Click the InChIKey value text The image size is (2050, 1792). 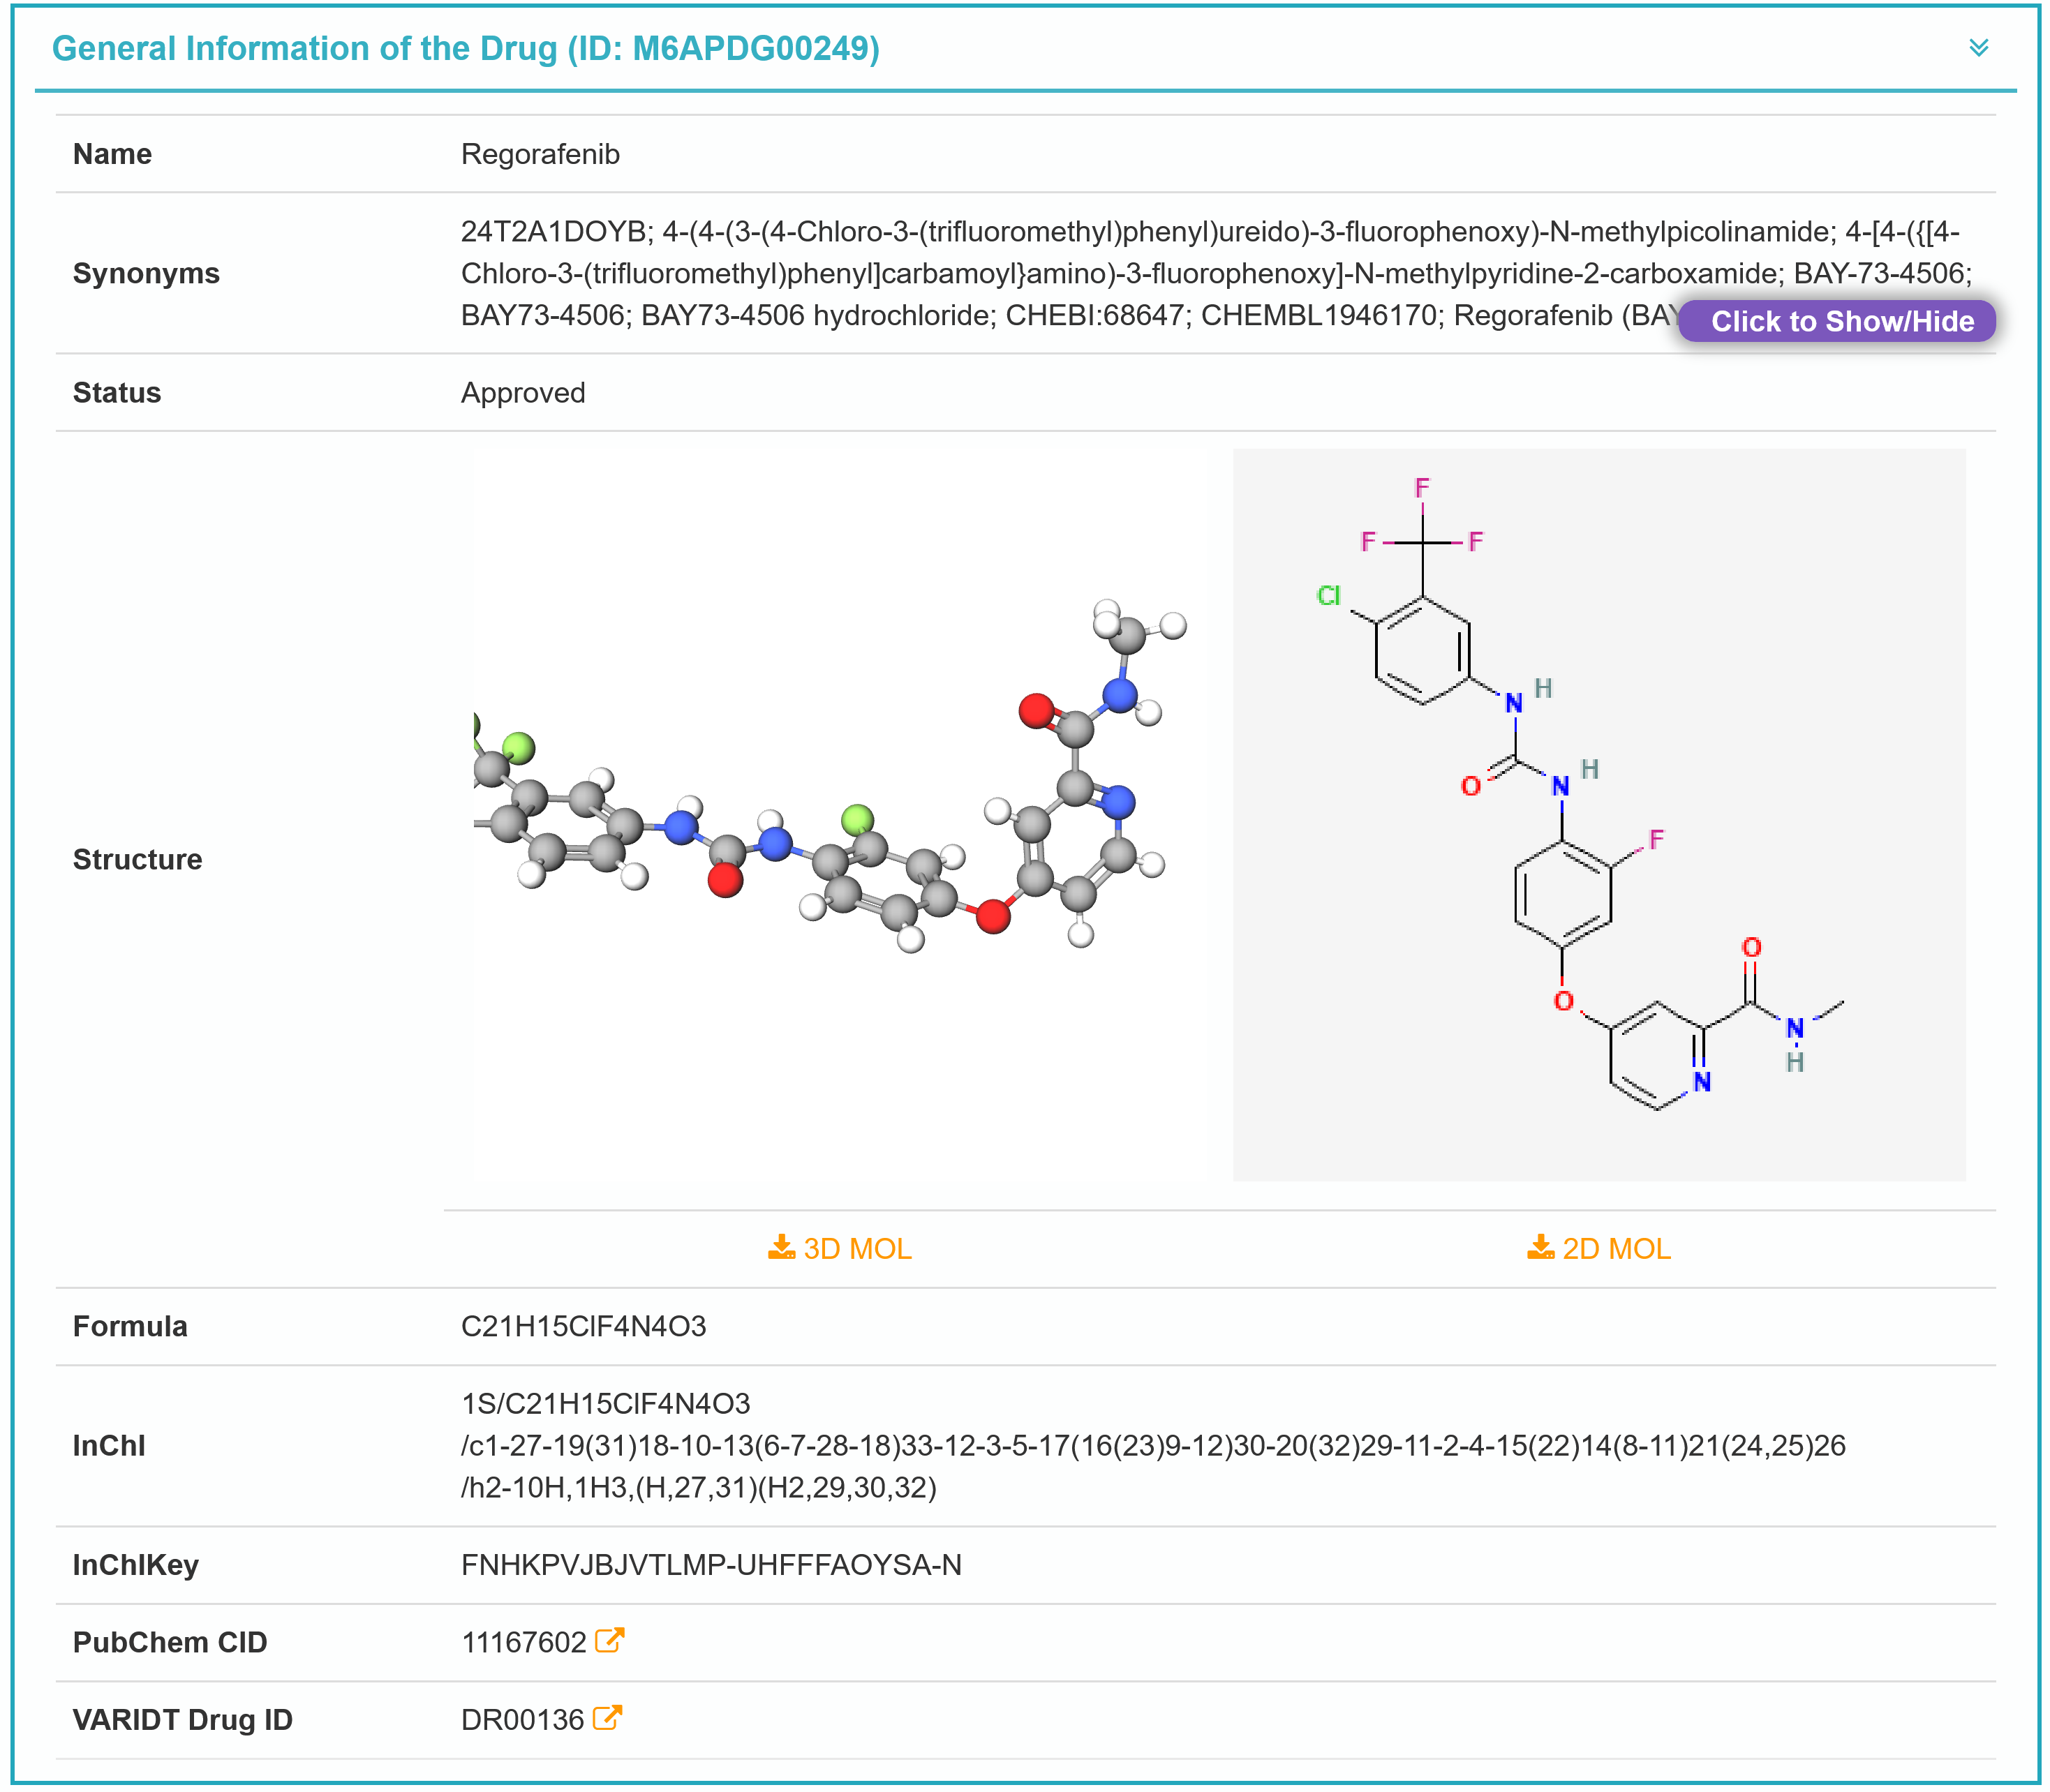(x=710, y=1564)
